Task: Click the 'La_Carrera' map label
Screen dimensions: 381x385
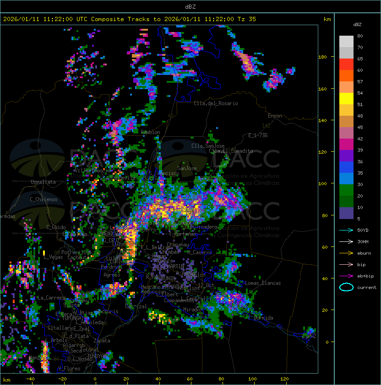Action: [51, 298]
